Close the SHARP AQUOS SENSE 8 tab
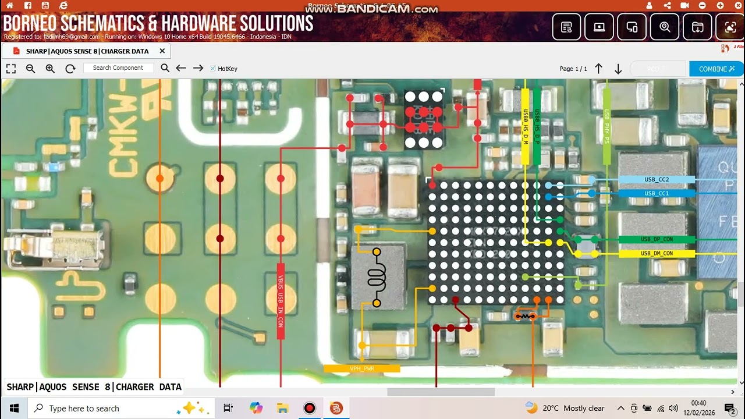The image size is (745, 419). (162, 51)
